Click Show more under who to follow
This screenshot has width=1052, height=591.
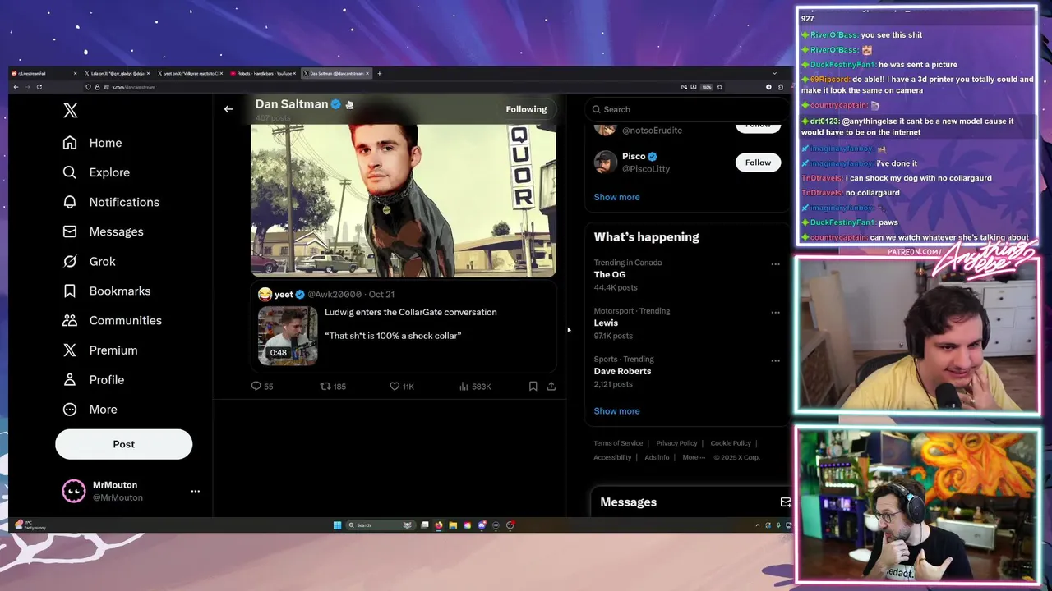pyautogui.click(x=616, y=197)
